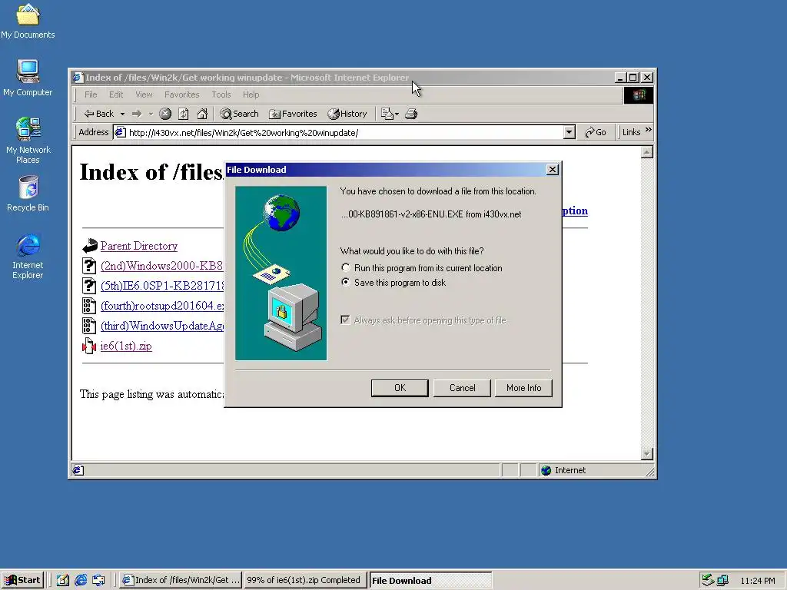Click the Mail toolbar icon

click(x=389, y=114)
